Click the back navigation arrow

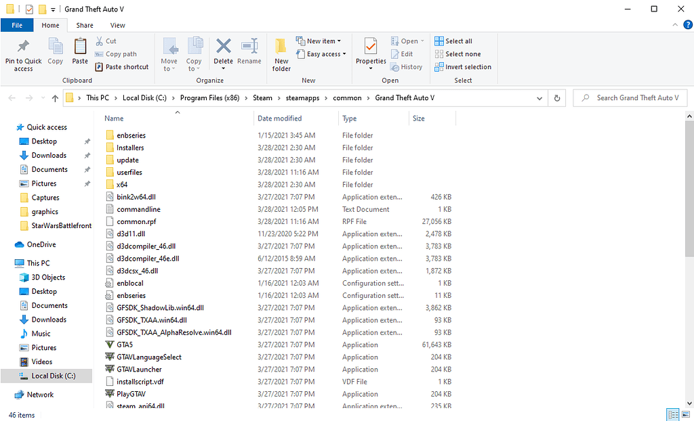click(x=12, y=98)
